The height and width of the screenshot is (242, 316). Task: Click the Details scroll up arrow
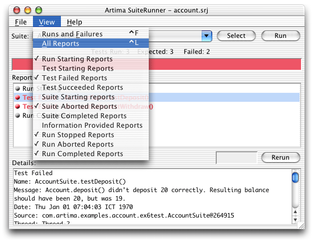coord(295,212)
